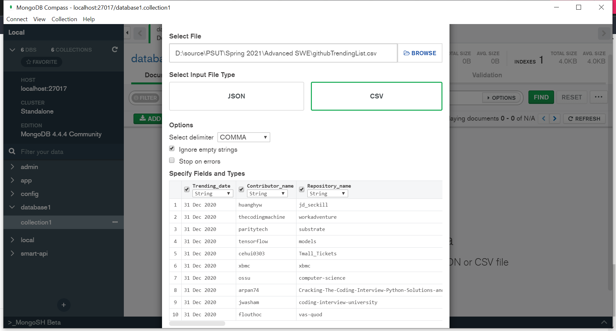616x331 pixels.
Task: Click the RESET button
Action: tap(571, 97)
